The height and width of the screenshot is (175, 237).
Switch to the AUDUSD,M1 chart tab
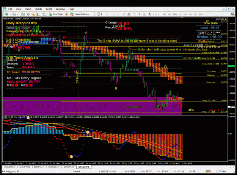coord(10,167)
